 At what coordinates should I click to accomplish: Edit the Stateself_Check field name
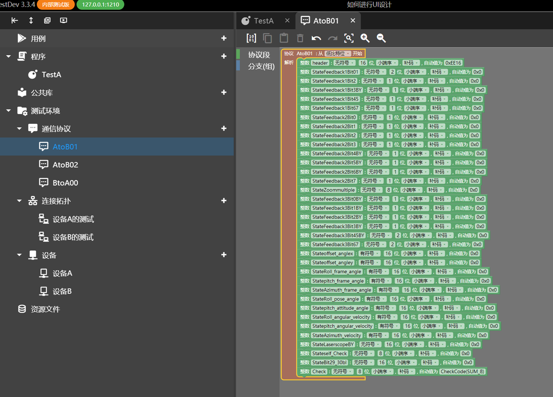[330, 354]
